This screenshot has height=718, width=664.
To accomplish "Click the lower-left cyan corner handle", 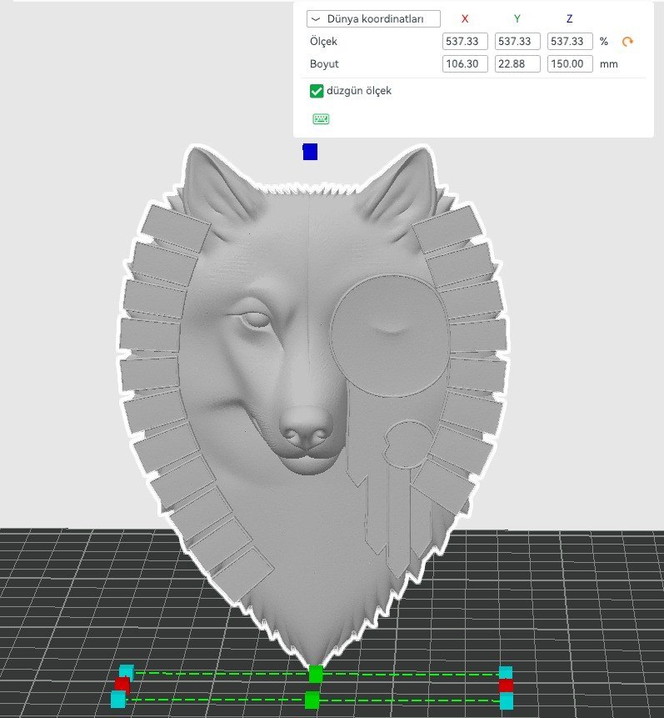I will pos(118,700).
